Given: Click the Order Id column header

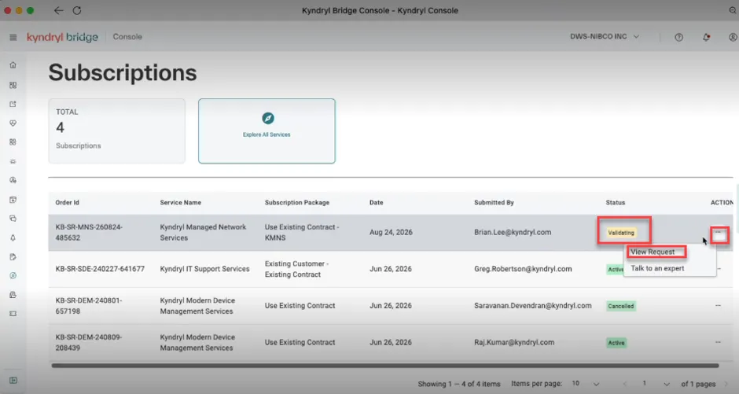Looking at the screenshot, I should [x=68, y=203].
